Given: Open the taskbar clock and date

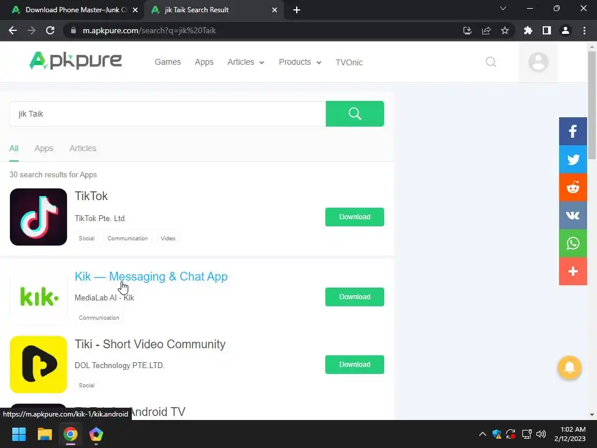Looking at the screenshot, I should (570, 434).
